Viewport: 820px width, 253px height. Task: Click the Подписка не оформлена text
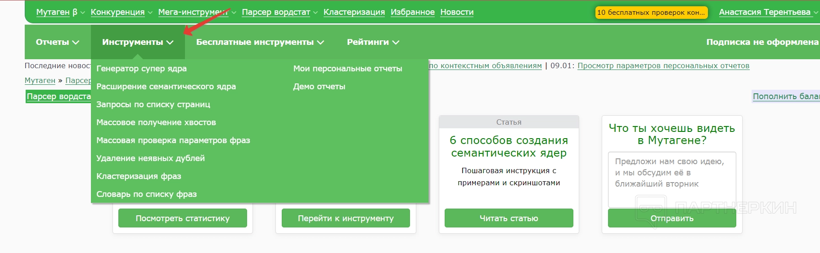(762, 42)
